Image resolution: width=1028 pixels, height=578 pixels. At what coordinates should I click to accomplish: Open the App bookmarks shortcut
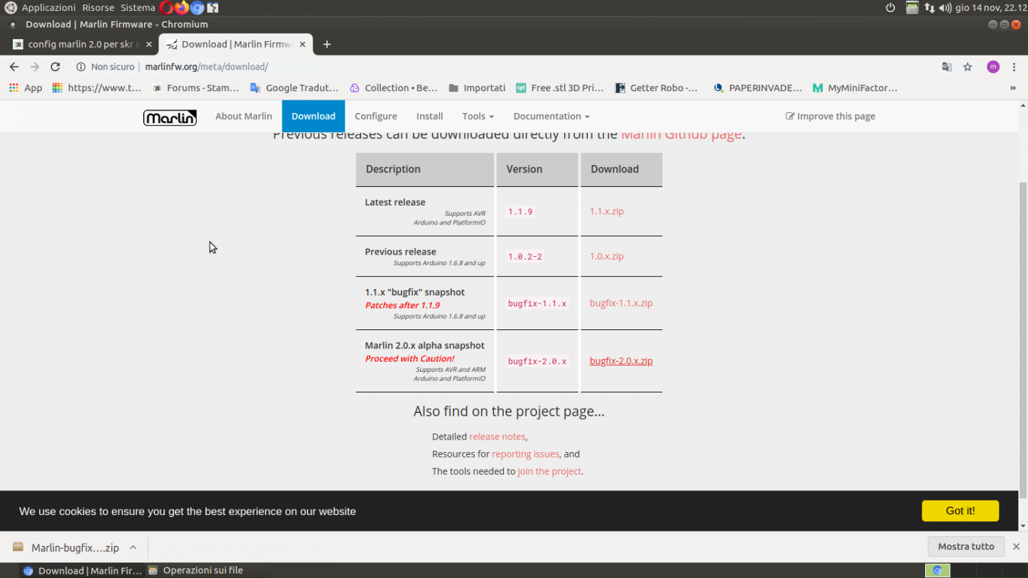pos(25,88)
